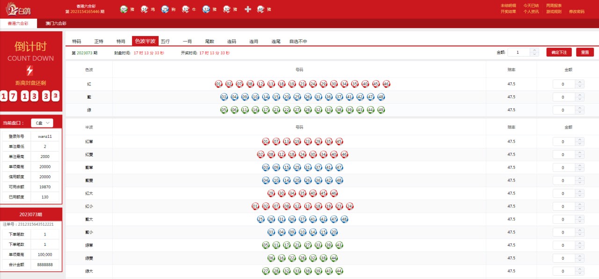Open the 自选不中 betting tab
This screenshot has height=279, width=599.
pyautogui.click(x=298, y=41)
